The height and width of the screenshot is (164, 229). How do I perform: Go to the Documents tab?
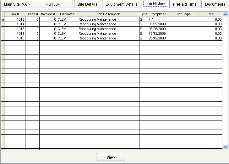(215, 4)
